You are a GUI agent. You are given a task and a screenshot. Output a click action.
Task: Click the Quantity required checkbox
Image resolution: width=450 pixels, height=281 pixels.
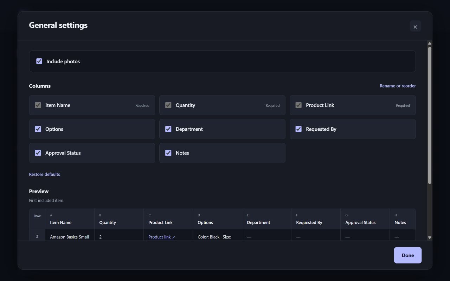coord(168,105)
